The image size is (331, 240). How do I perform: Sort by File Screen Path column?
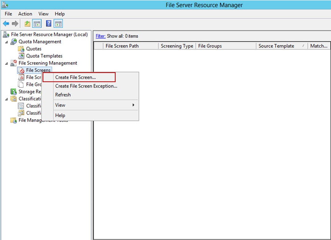tap(130, 46)
